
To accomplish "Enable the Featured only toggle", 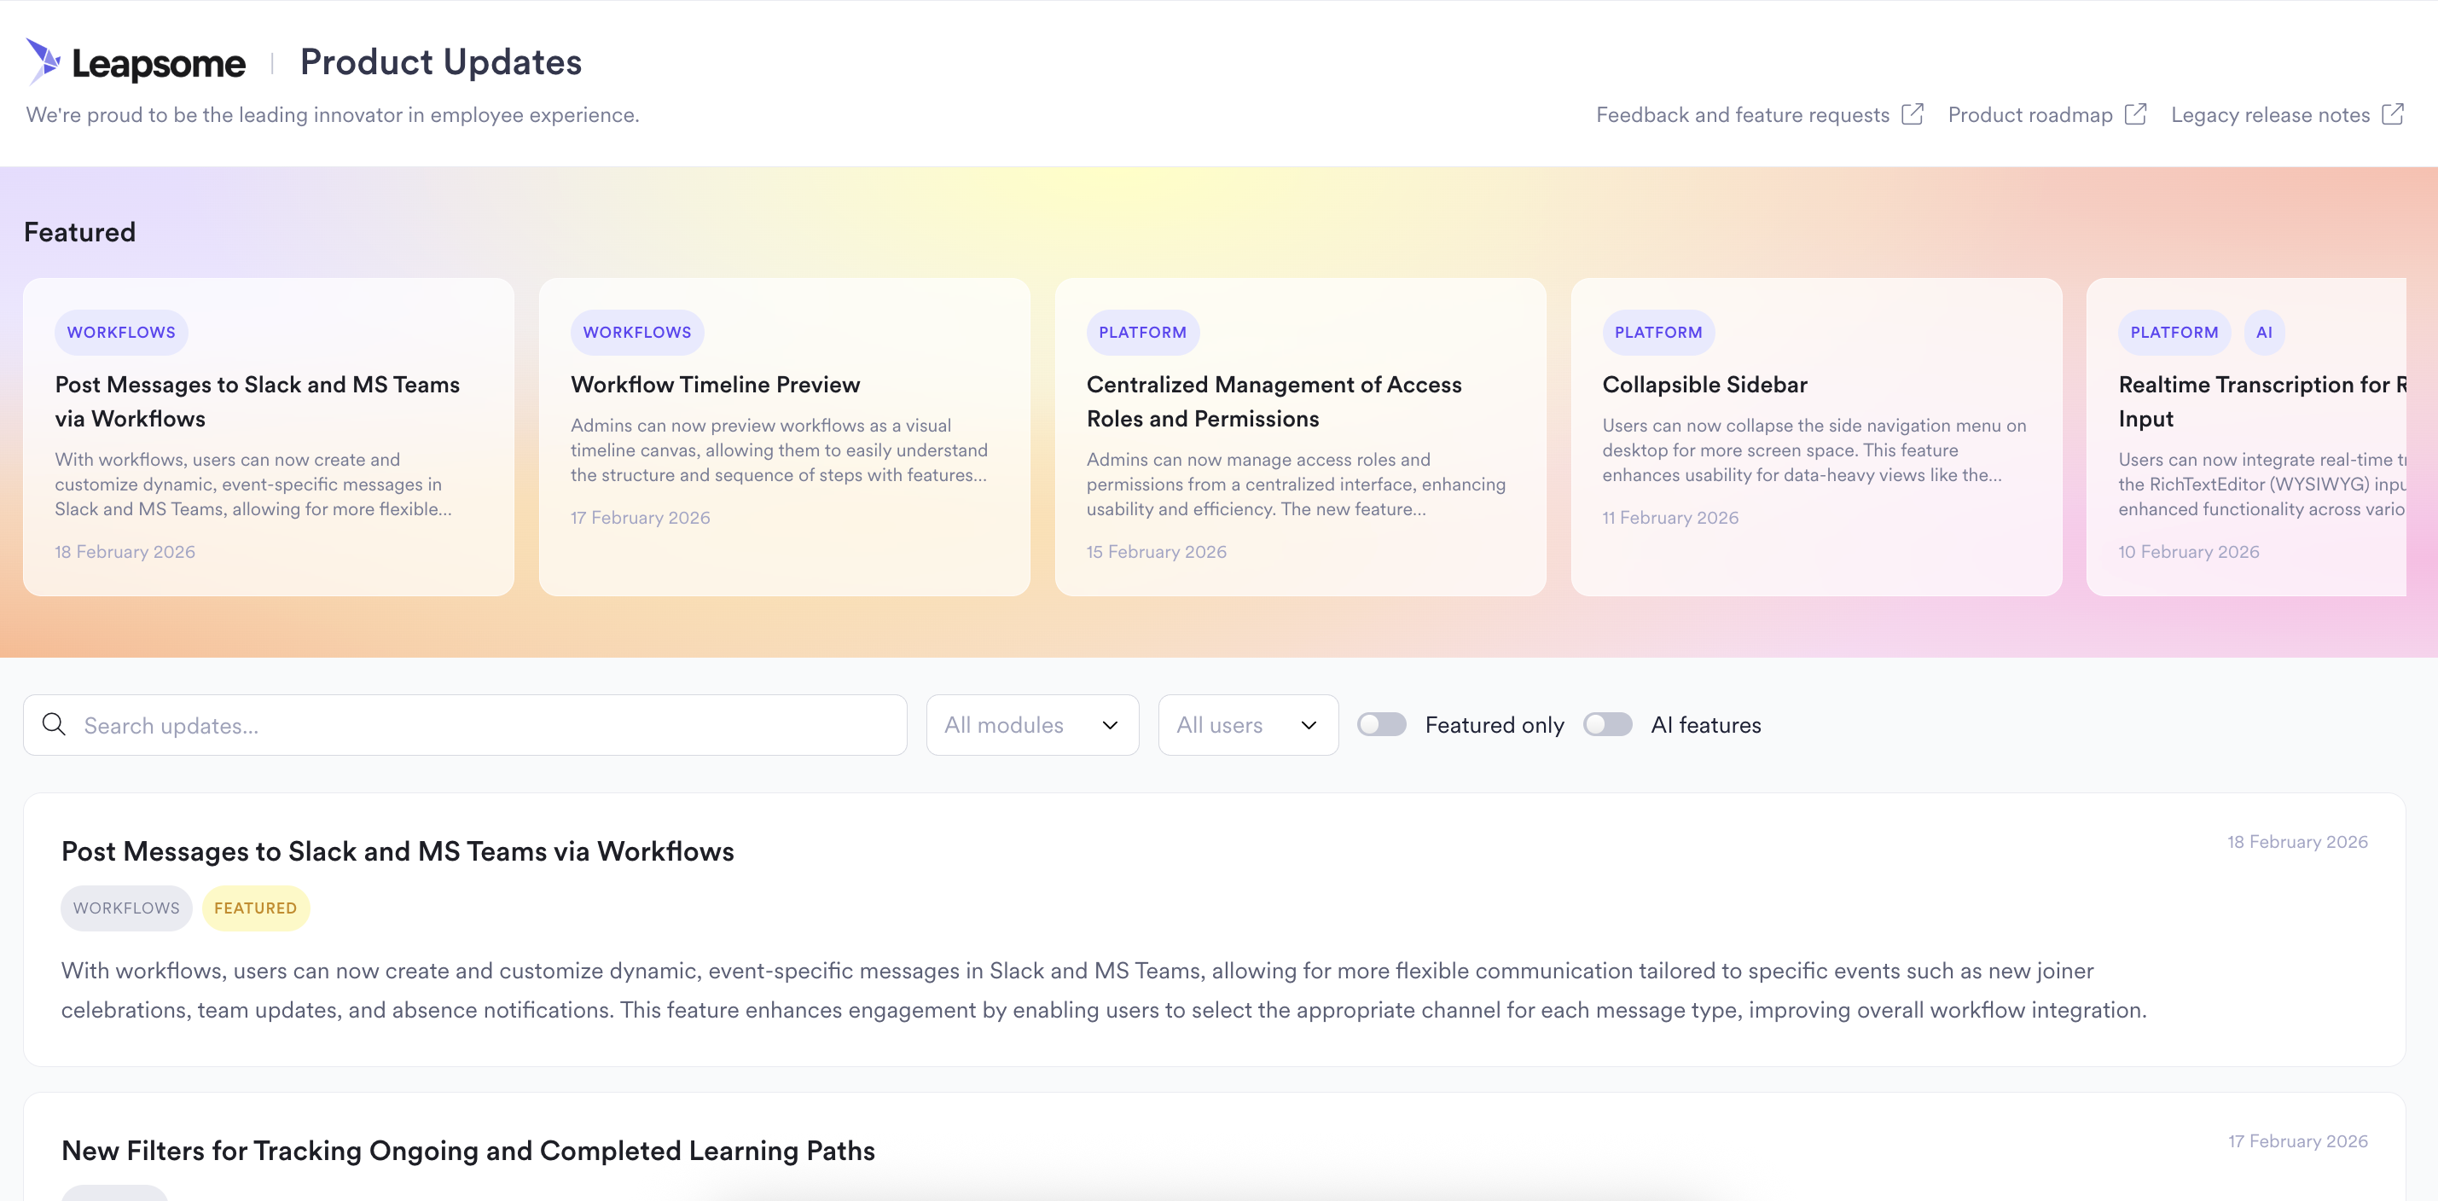I will pos(1382,725).
